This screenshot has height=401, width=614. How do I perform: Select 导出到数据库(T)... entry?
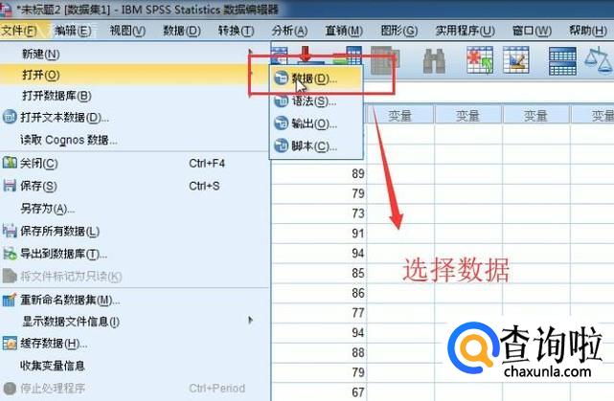pyautogui.click(x=135, y=254)
